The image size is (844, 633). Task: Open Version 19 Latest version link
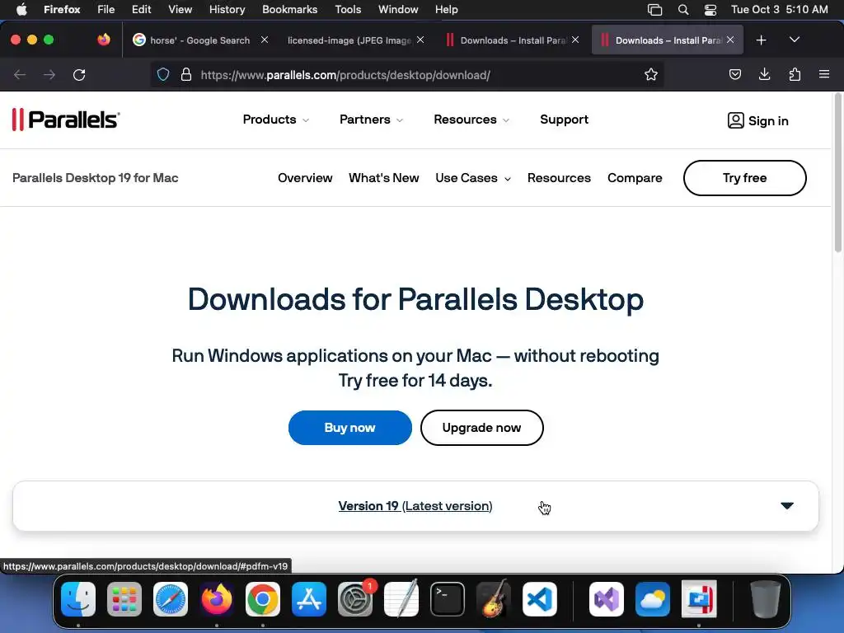point(415,506)
